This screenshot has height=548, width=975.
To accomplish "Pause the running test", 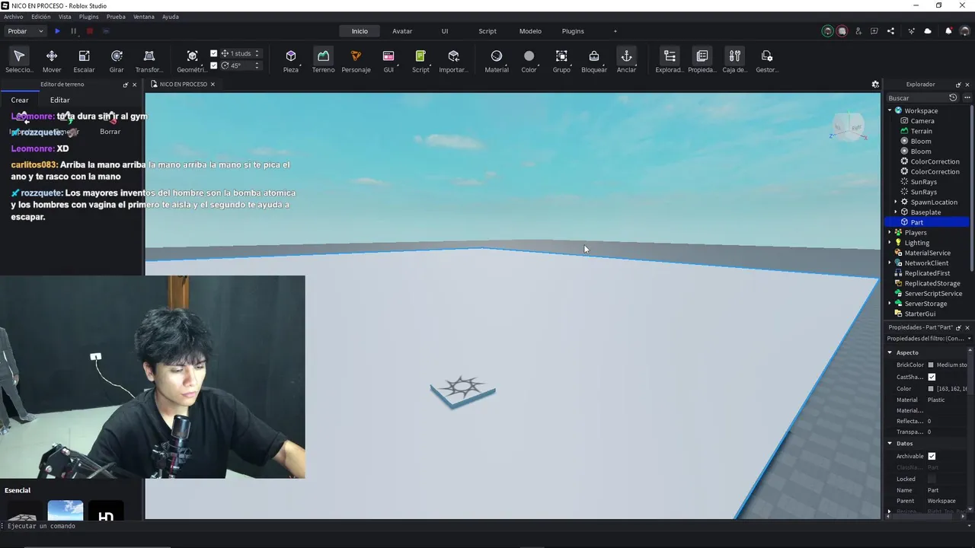I will point(73,31).
